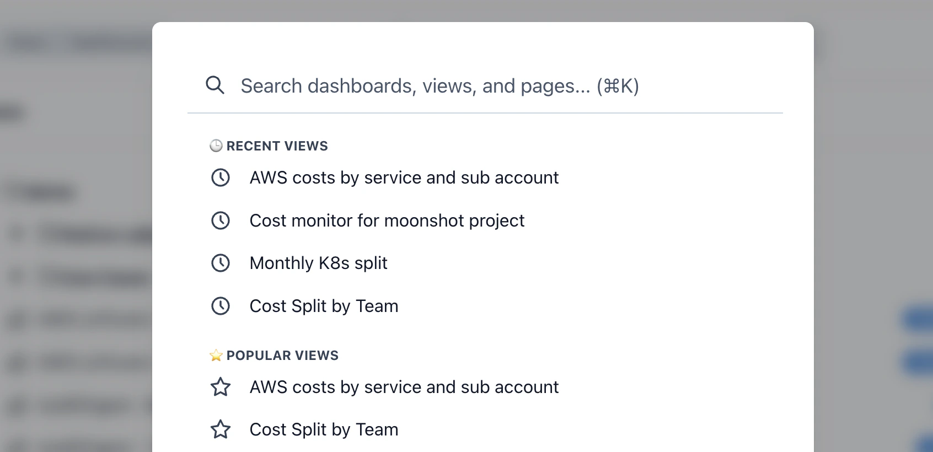Open popular view AWS costs by service and sub account
This screenshot has width=933, height=452.
404,387
